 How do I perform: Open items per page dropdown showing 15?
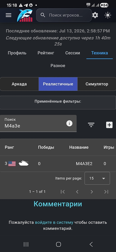tap(97, 178)
